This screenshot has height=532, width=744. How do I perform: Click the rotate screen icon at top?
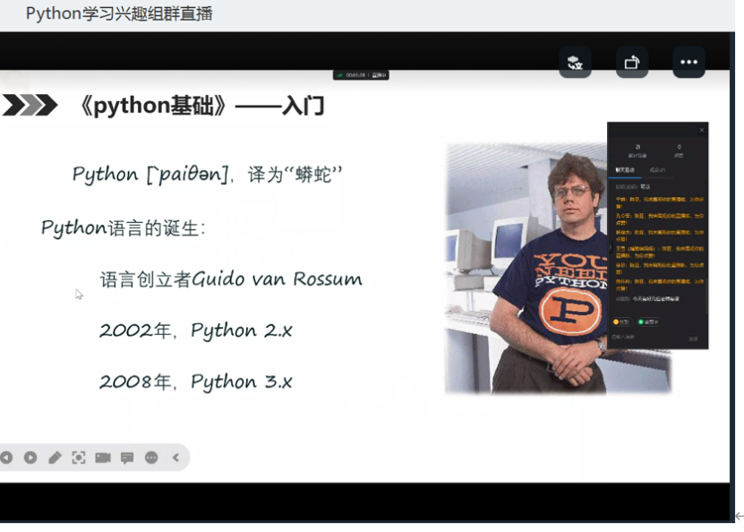coord(632,62)
